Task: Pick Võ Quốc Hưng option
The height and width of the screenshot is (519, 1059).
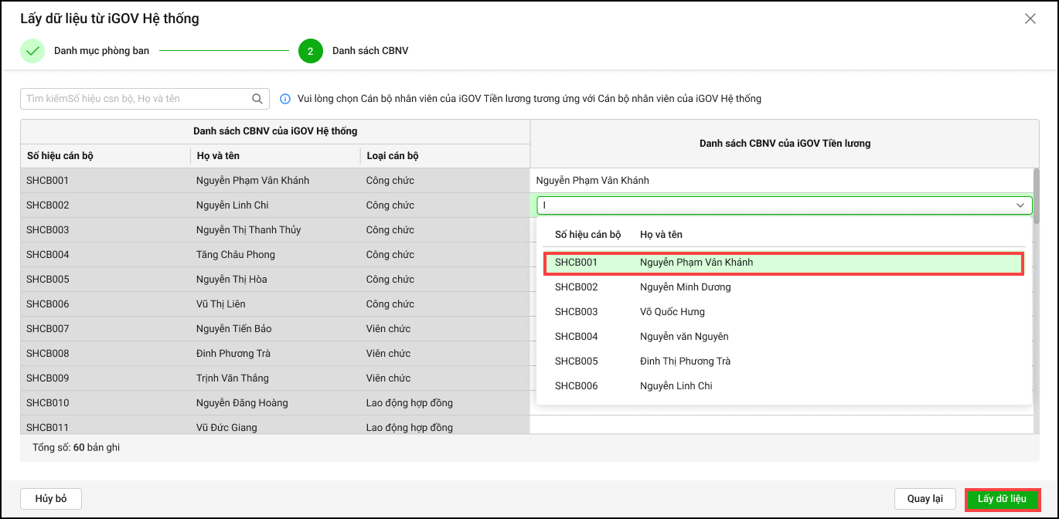Action: (673, 312)
